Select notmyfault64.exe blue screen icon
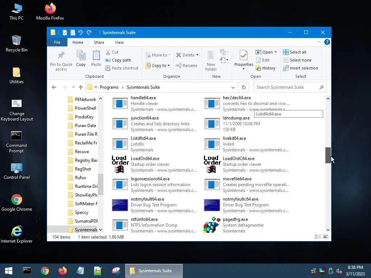This screenshot has width=371, height=278. 120,205
